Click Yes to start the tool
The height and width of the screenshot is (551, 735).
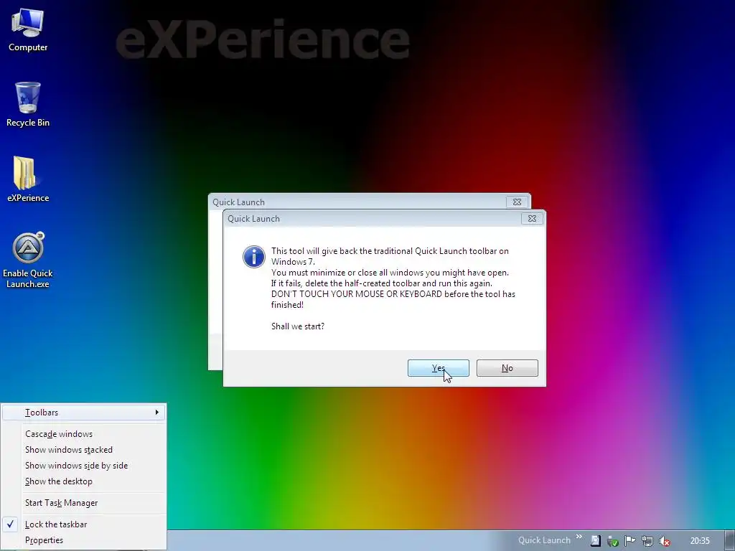tap(439, 368)
